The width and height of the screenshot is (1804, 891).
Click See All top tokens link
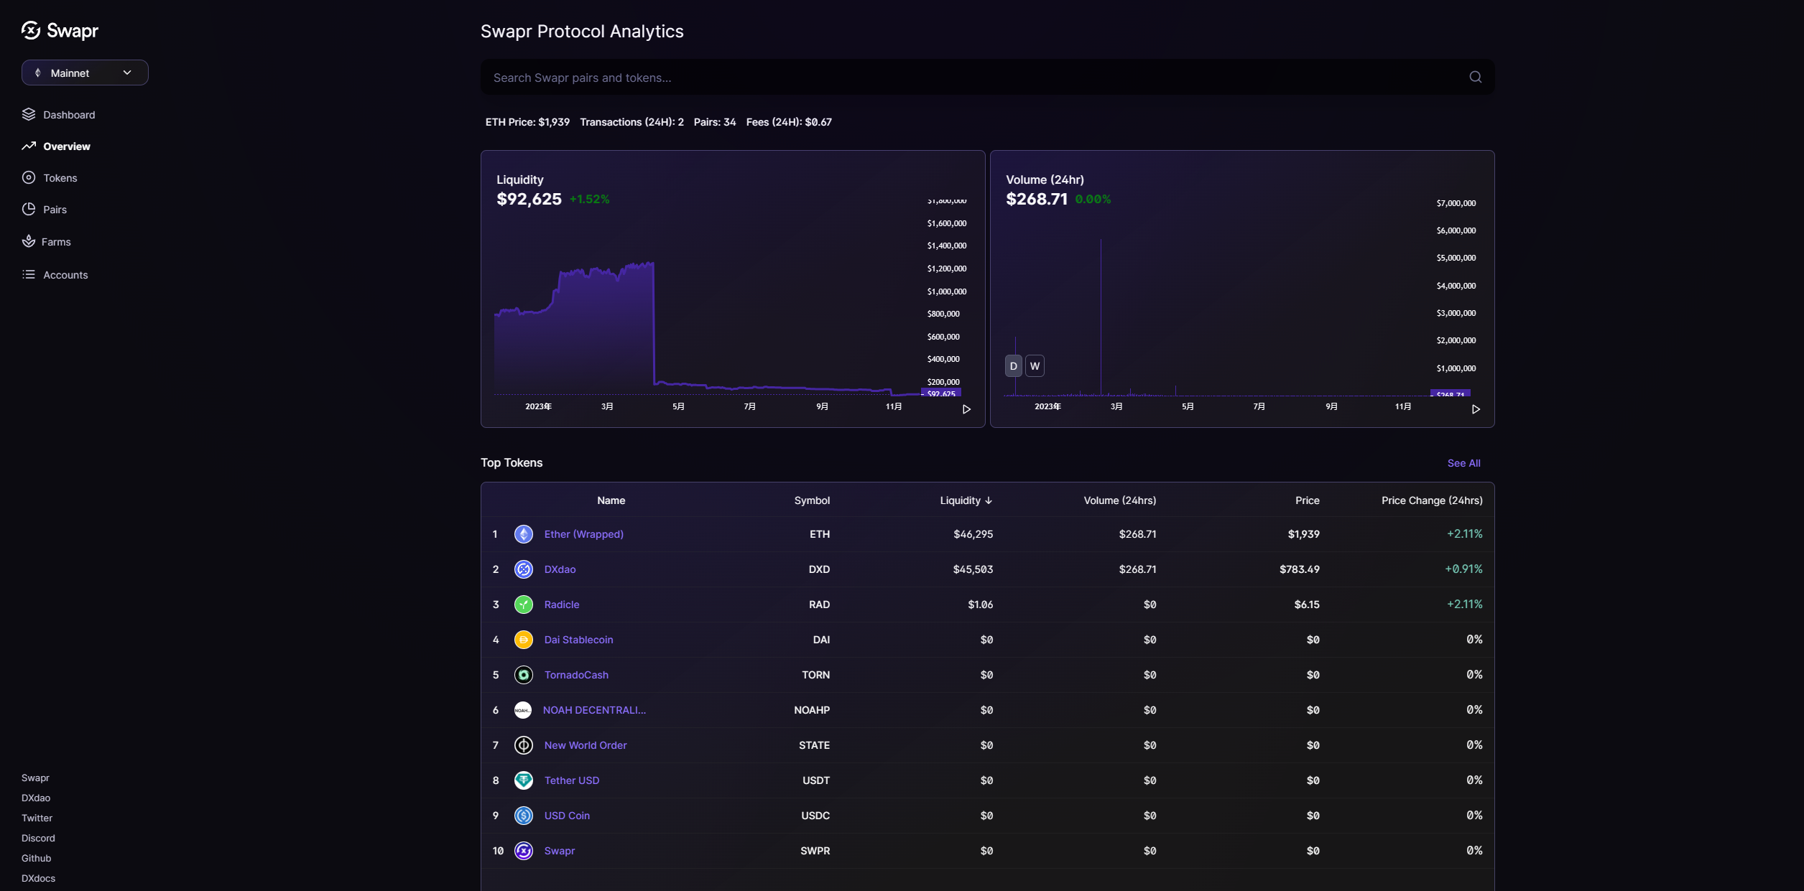pos(1463,463)
